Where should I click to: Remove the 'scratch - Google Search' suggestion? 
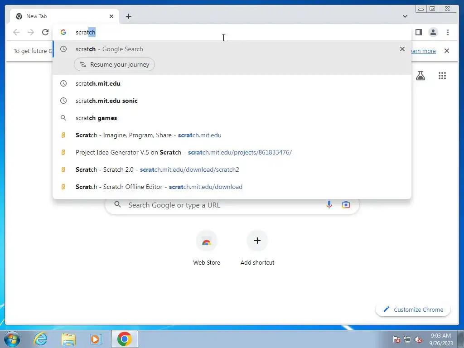(402, 49)
